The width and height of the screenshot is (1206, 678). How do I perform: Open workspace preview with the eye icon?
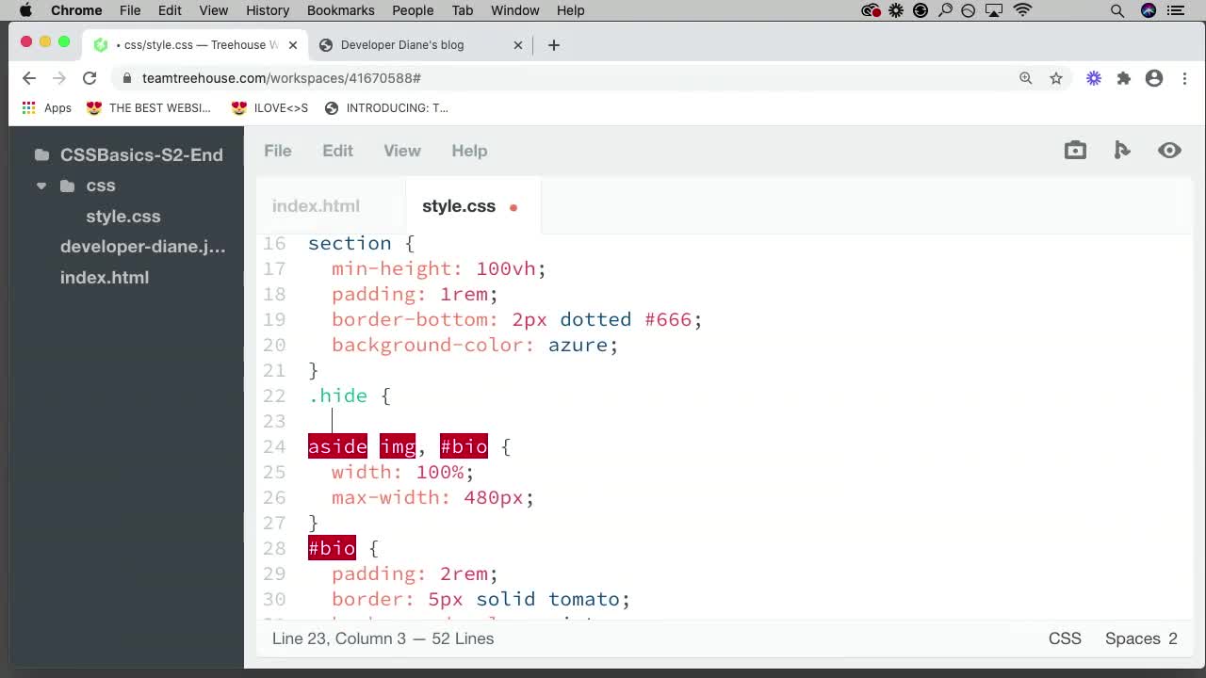(x=1169, y=150)
